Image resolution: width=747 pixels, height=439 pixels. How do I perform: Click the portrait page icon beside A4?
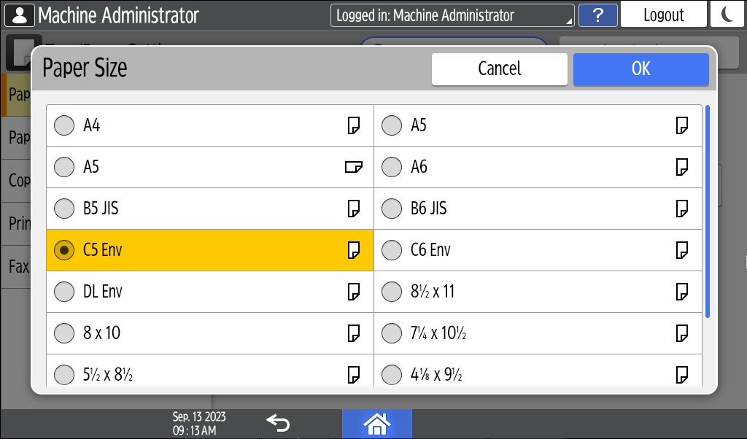pos(353,126)
